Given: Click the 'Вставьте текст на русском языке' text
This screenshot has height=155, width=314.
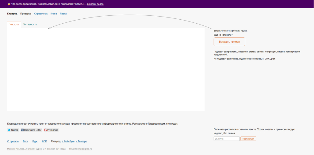Looking at the screenshot, I should tap(231, 31).
